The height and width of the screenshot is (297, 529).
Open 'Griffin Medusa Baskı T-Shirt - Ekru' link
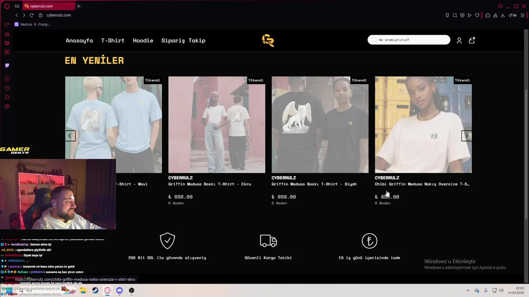tap(210, 184)
